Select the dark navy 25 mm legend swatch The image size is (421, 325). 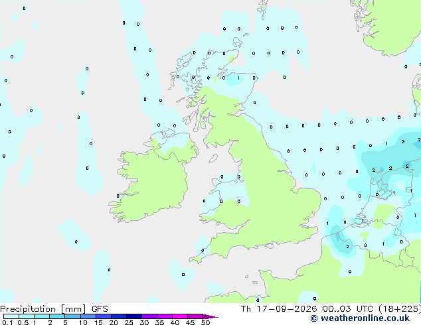[x=134, y=316]
